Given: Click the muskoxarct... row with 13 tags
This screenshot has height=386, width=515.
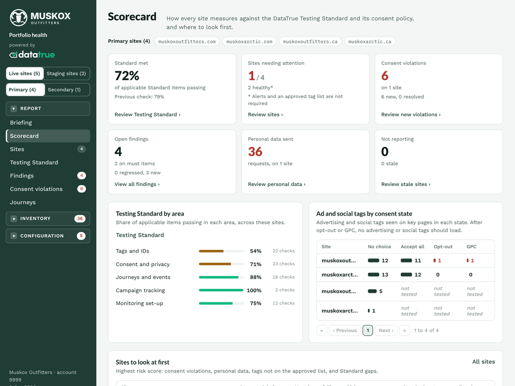Looking at the screenshot, I should [x=406, y=274].
